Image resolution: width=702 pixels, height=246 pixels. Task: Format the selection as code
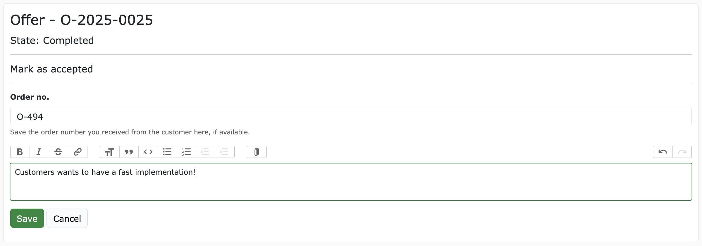pos(148,152)
